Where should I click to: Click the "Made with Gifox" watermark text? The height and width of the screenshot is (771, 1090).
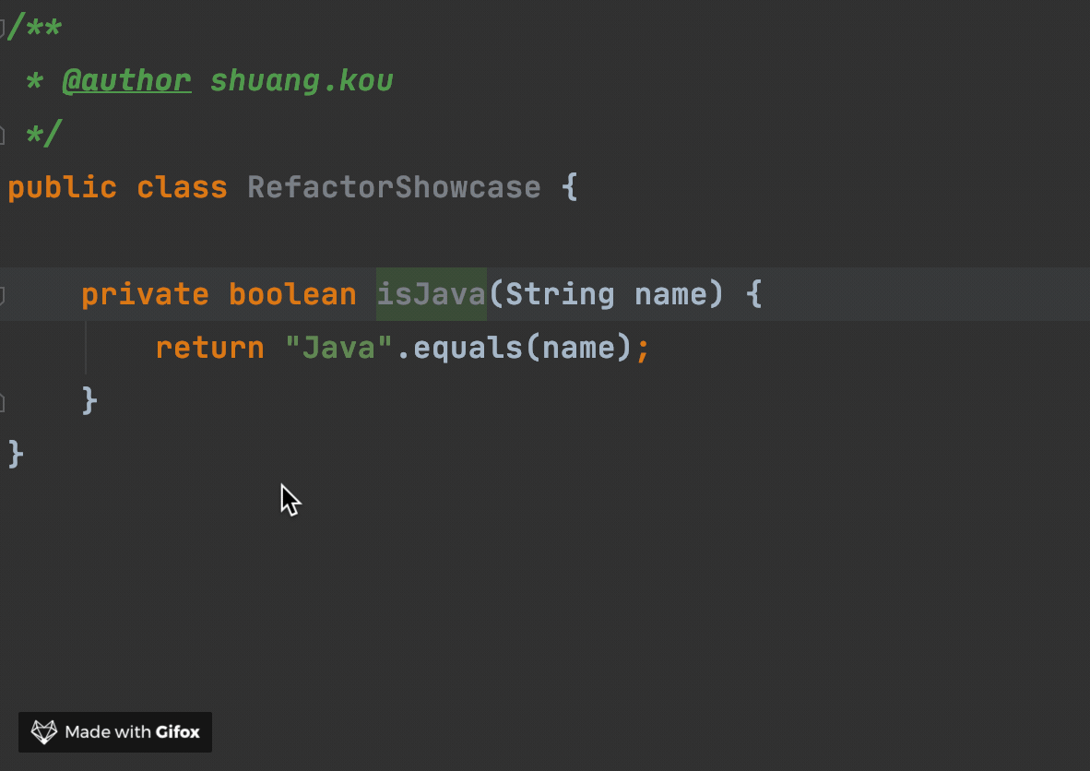tap(132, 732)
